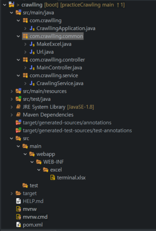This screenshot has height=231, width=156.
Task: Expand JRE System Library arrow
Action: [x=12, y=107]
